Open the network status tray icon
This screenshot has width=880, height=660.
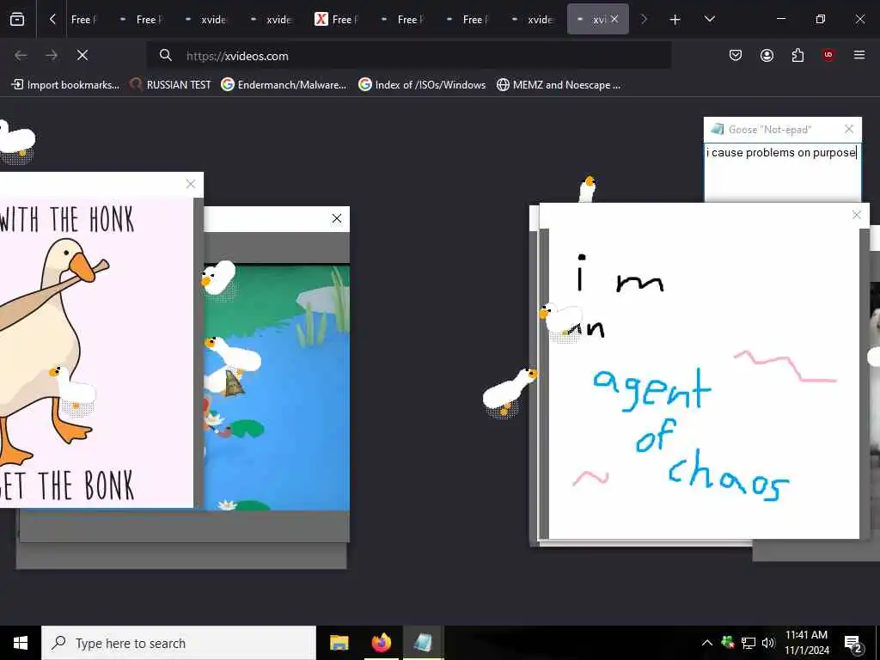pos(749,643)
